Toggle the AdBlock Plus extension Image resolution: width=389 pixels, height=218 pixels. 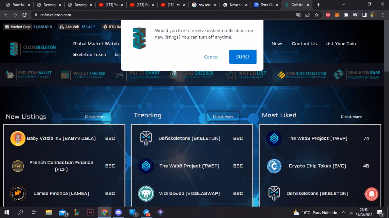click(x=328, y=15)
